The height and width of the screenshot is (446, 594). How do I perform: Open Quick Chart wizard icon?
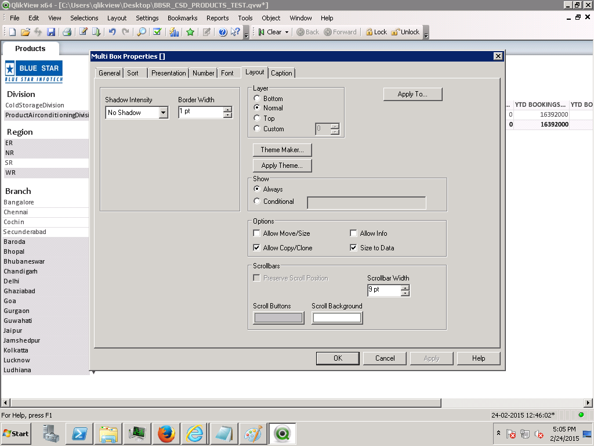coord(174,33)
